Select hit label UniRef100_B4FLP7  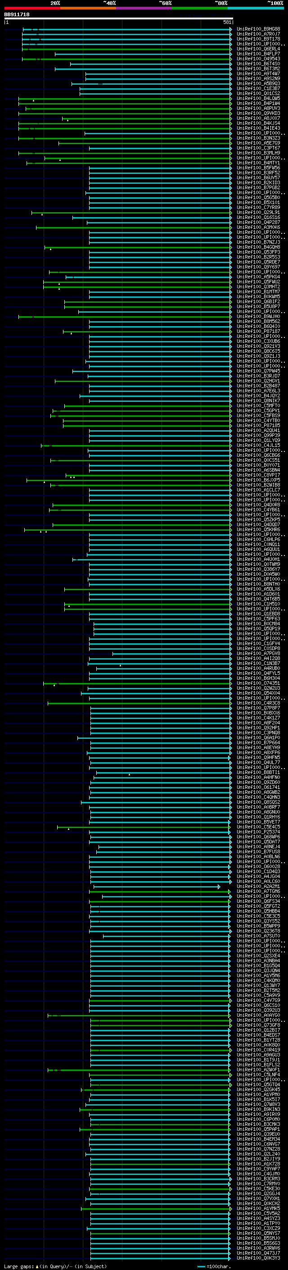258,54
